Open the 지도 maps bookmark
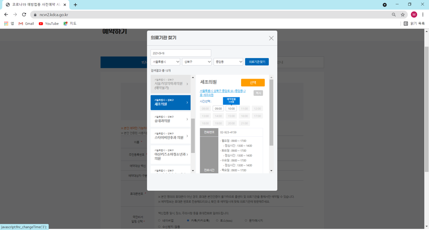The image size is (429, 230). 70,23
